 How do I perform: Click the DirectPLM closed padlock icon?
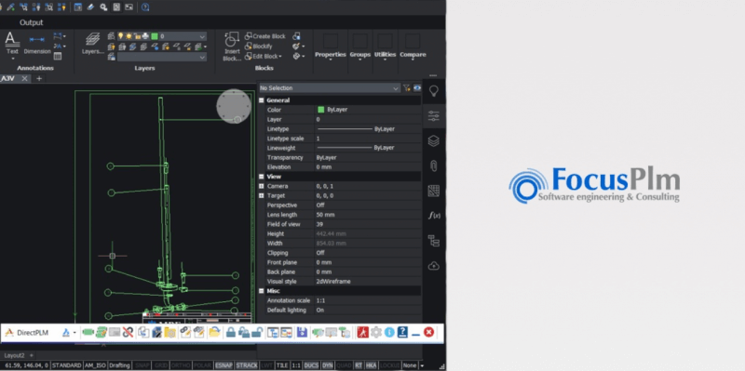click(x=230, y=332)
